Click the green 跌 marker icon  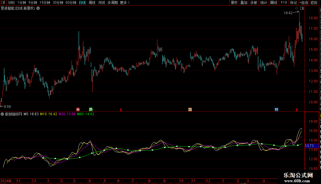[x=91, y=110]
